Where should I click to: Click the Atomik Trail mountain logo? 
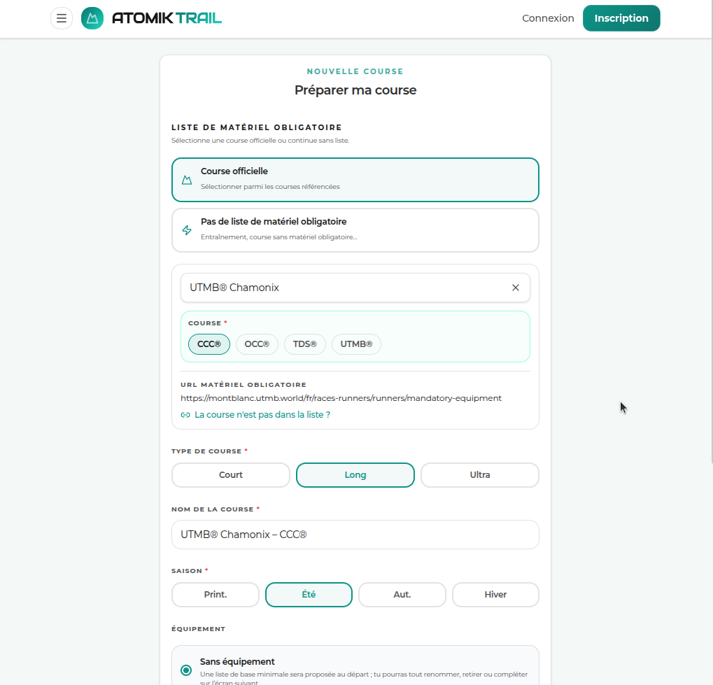92,18
